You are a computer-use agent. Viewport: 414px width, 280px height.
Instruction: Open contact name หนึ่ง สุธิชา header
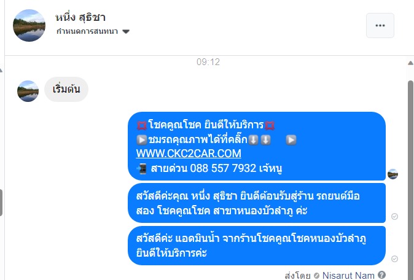point(80,17)
